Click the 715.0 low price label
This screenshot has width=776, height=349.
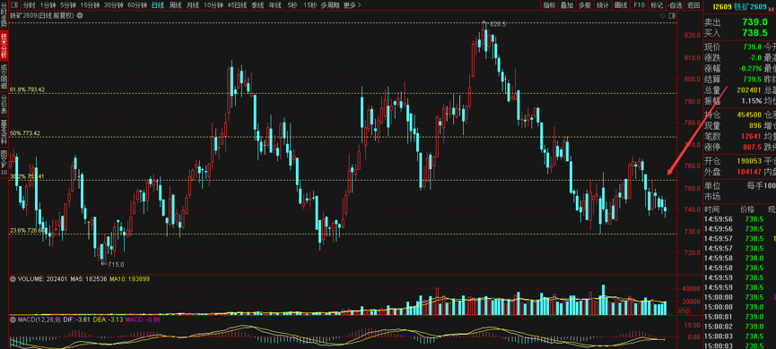point(116,265)
